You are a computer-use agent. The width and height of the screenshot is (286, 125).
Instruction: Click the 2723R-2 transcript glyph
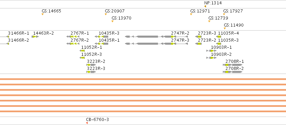198,44
